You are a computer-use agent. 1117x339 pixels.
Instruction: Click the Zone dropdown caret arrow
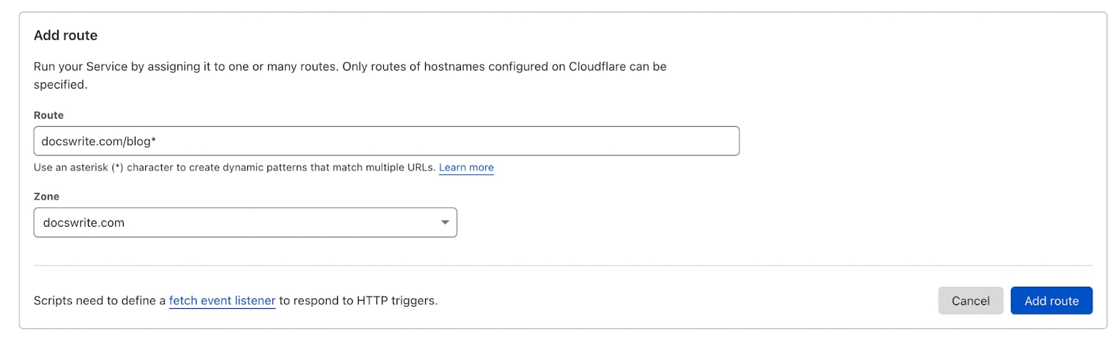pyautogui.click(x=445, y=223)
